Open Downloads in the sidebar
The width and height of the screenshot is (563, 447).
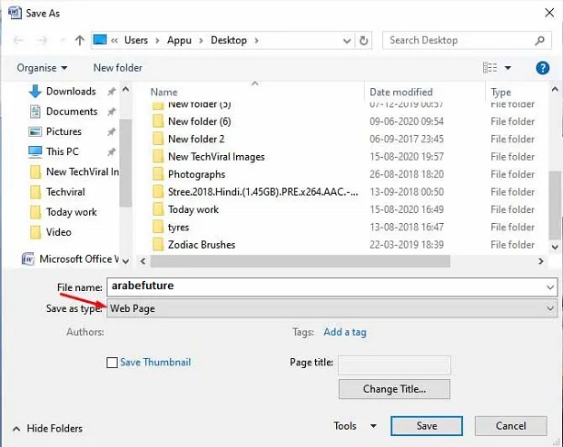point(71,92)
